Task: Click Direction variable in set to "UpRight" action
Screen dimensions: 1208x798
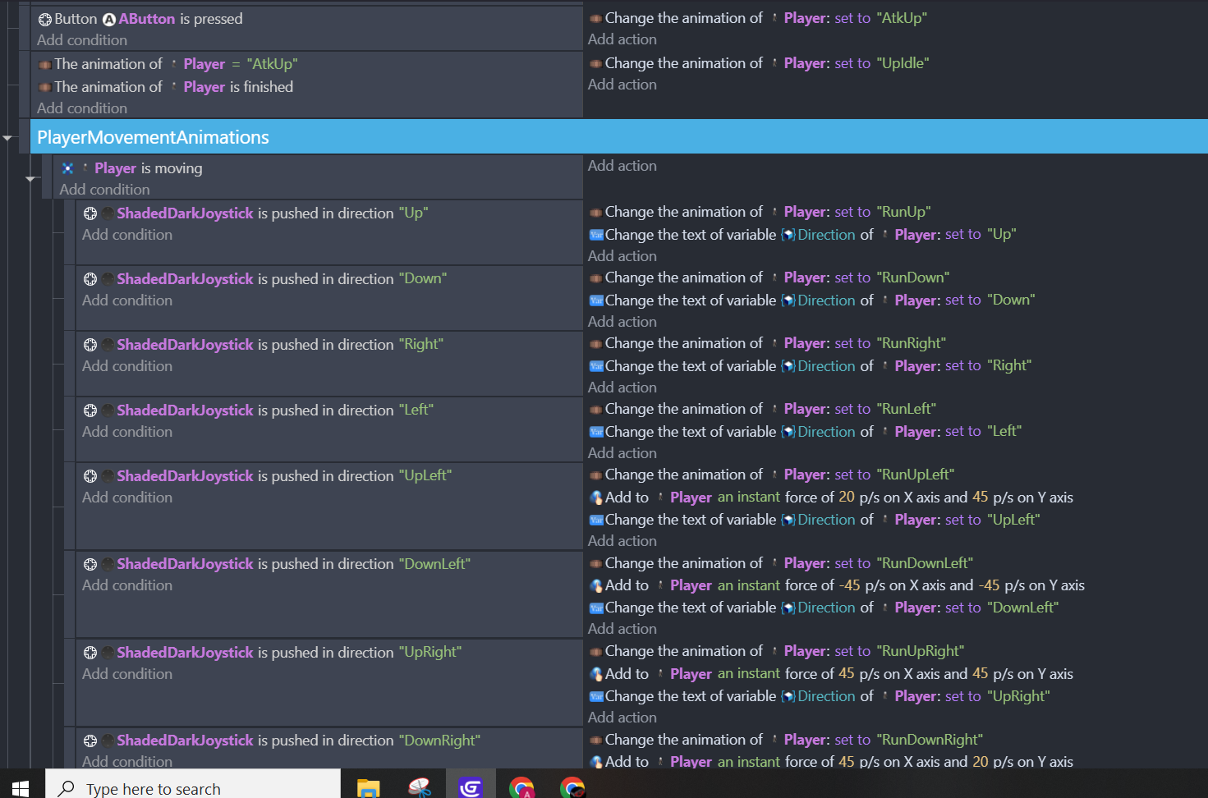Action: click(x=826, y=696)
